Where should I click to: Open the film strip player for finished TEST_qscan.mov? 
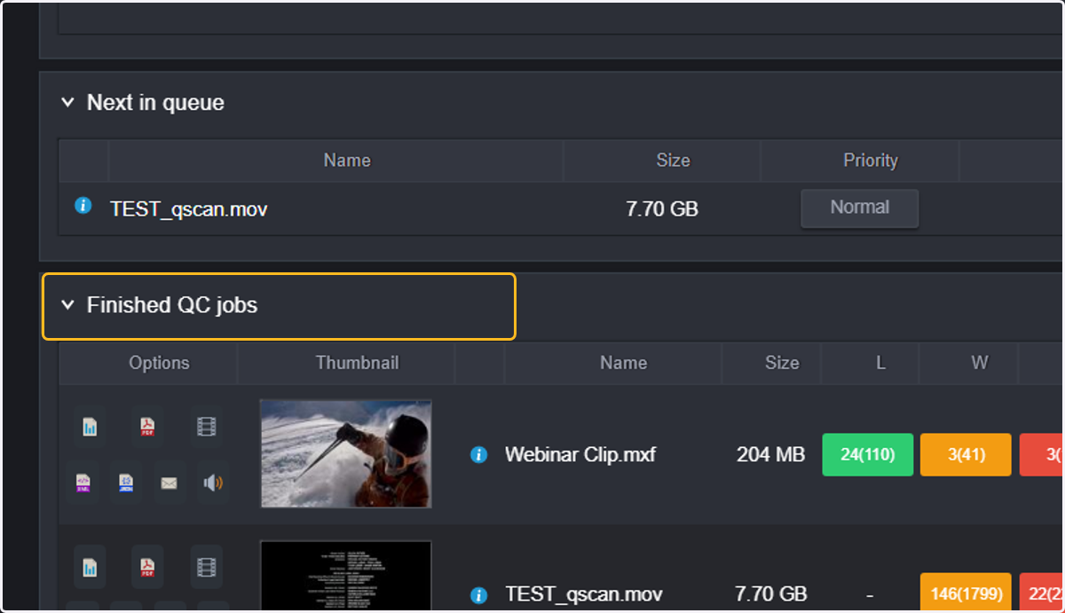pos(206,566)
